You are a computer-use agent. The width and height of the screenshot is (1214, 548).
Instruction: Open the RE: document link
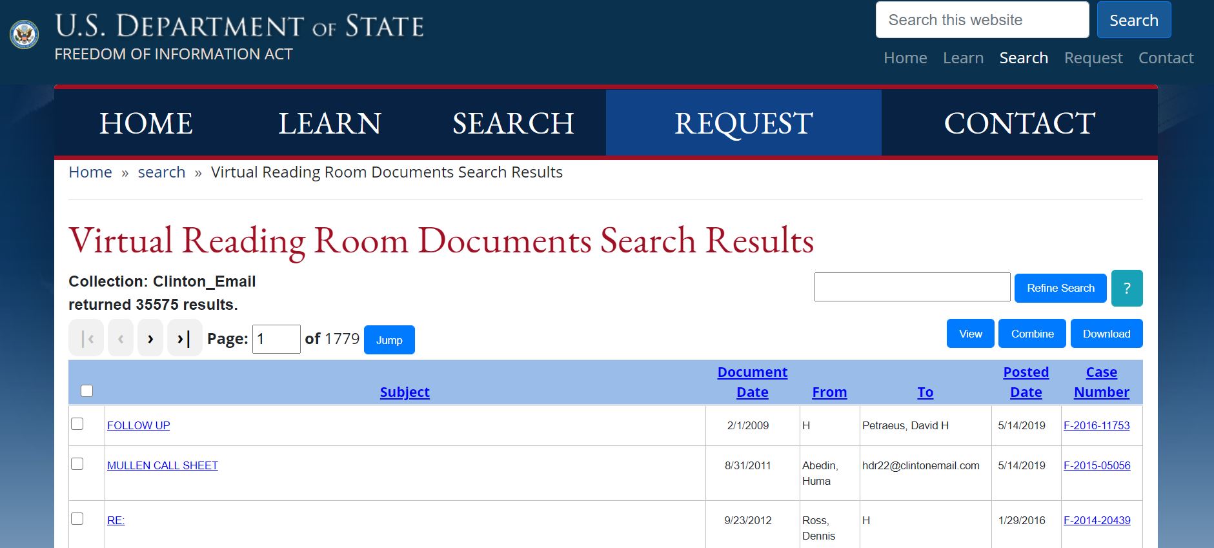[116, 520]
